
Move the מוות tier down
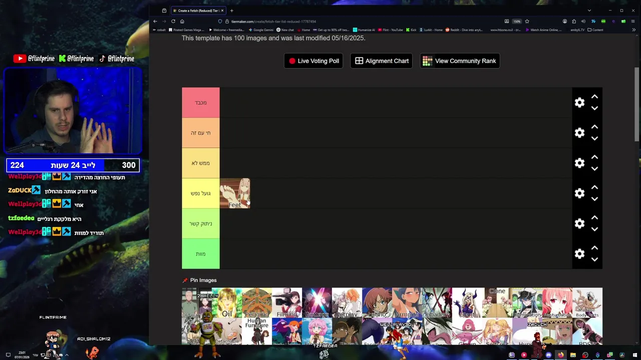click(594, 259)
